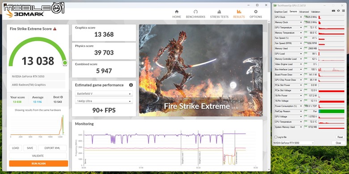The width and height of the screenshot is (349, 174).
Task: Open the Battlefield V game dropdown
Action: pos(104,93)
